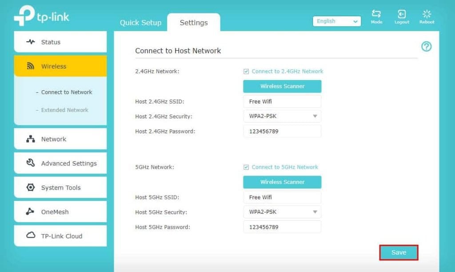Select the OneMesh icon in sidebar
This screenshot has height=272, width=455.
30,212
